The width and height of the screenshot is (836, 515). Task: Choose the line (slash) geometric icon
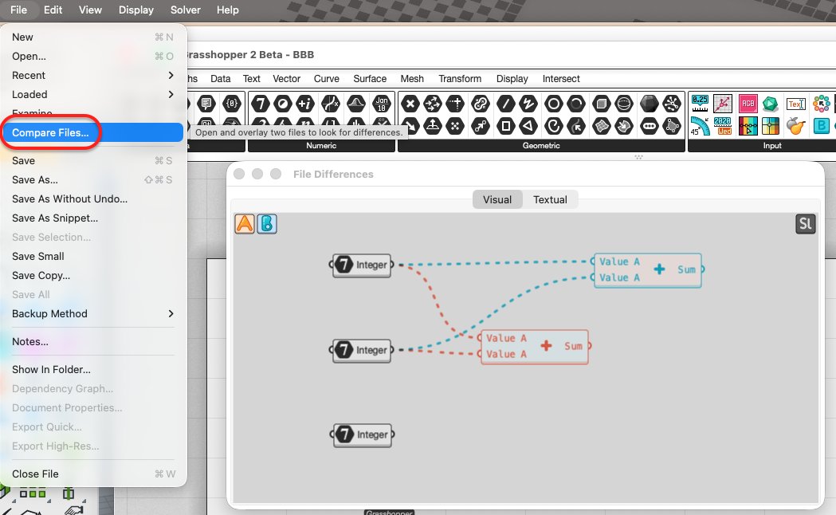[x=505, y=104]
